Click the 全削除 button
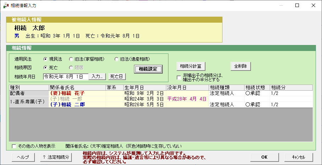 (241, 66)
